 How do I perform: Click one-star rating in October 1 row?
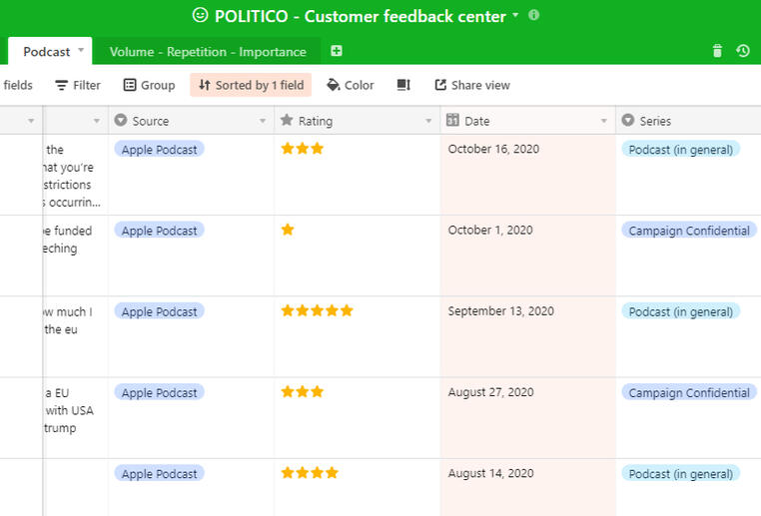coord(288,230)
